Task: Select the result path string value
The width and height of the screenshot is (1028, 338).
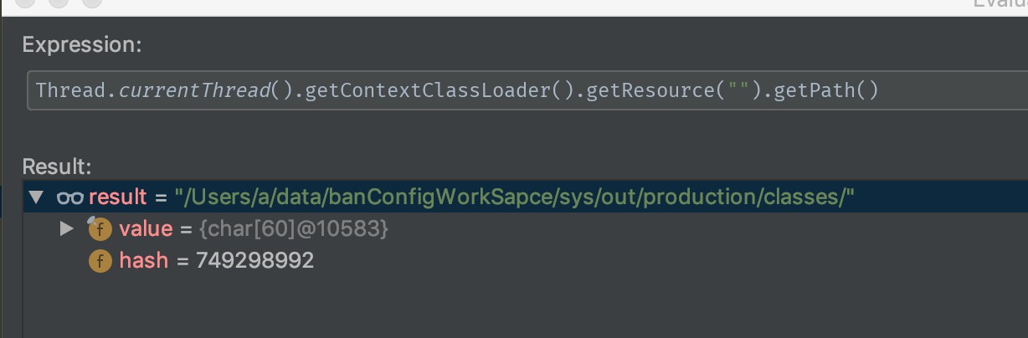Action: 515,197
